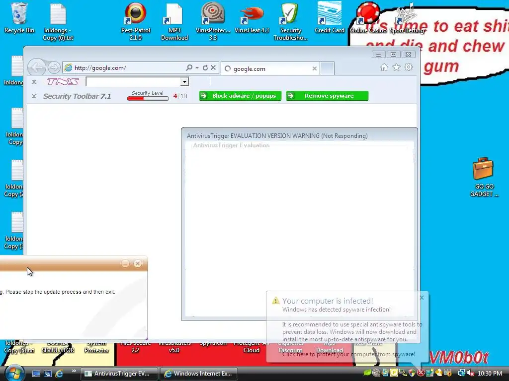Click the muted volume tray icon
Image resolution: width=509 pixels, height=381 pixels.
click(471, 374)
